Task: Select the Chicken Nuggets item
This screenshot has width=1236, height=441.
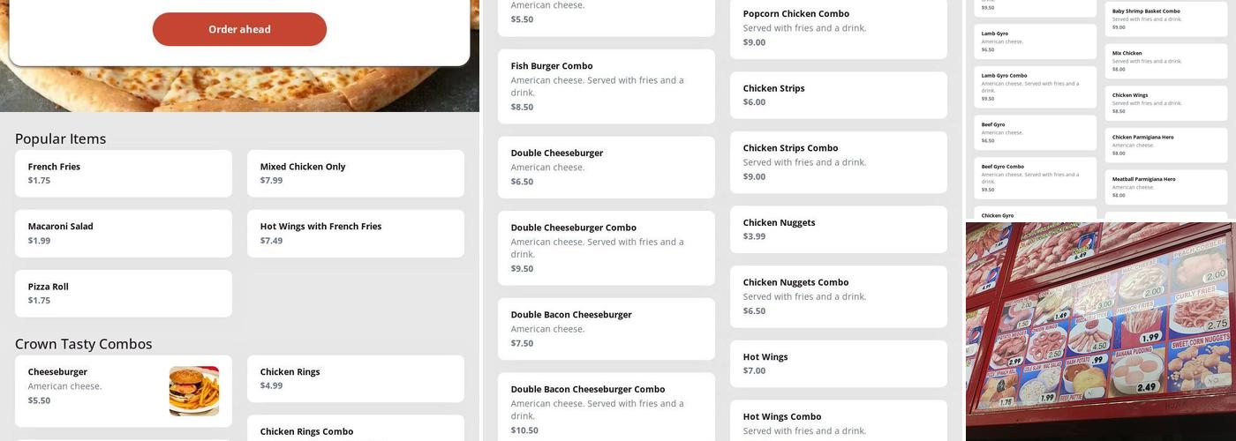Action: (838, 229)
